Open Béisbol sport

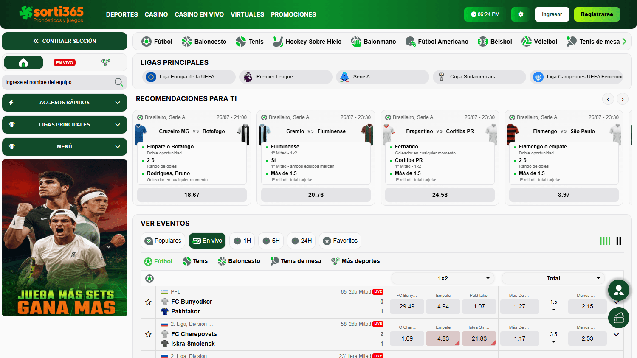[x=495, y=42]
